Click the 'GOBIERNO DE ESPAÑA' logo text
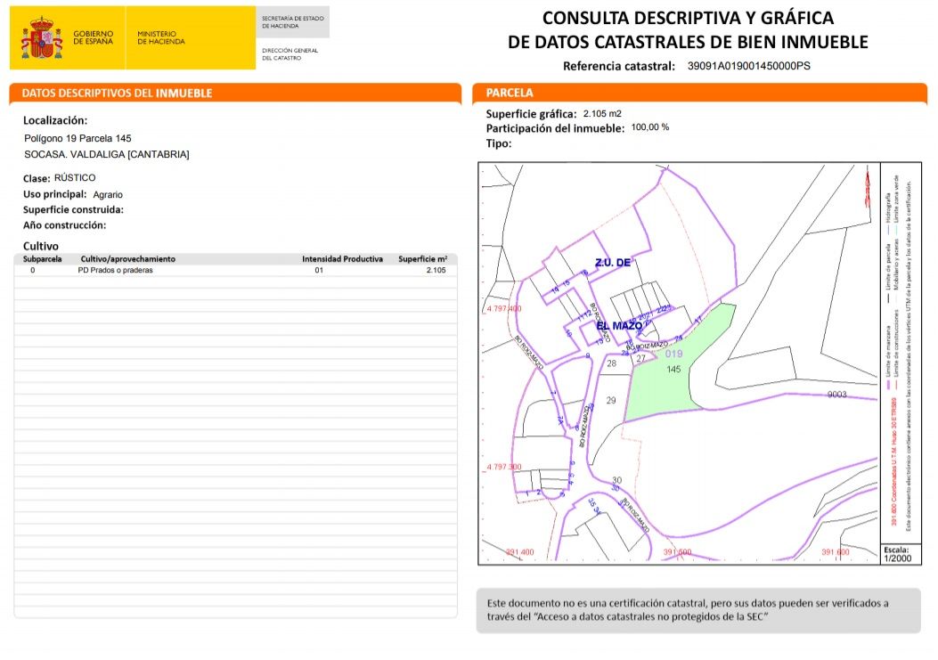The height and width of the screenshot is (660, 938). tap(93, 37)
